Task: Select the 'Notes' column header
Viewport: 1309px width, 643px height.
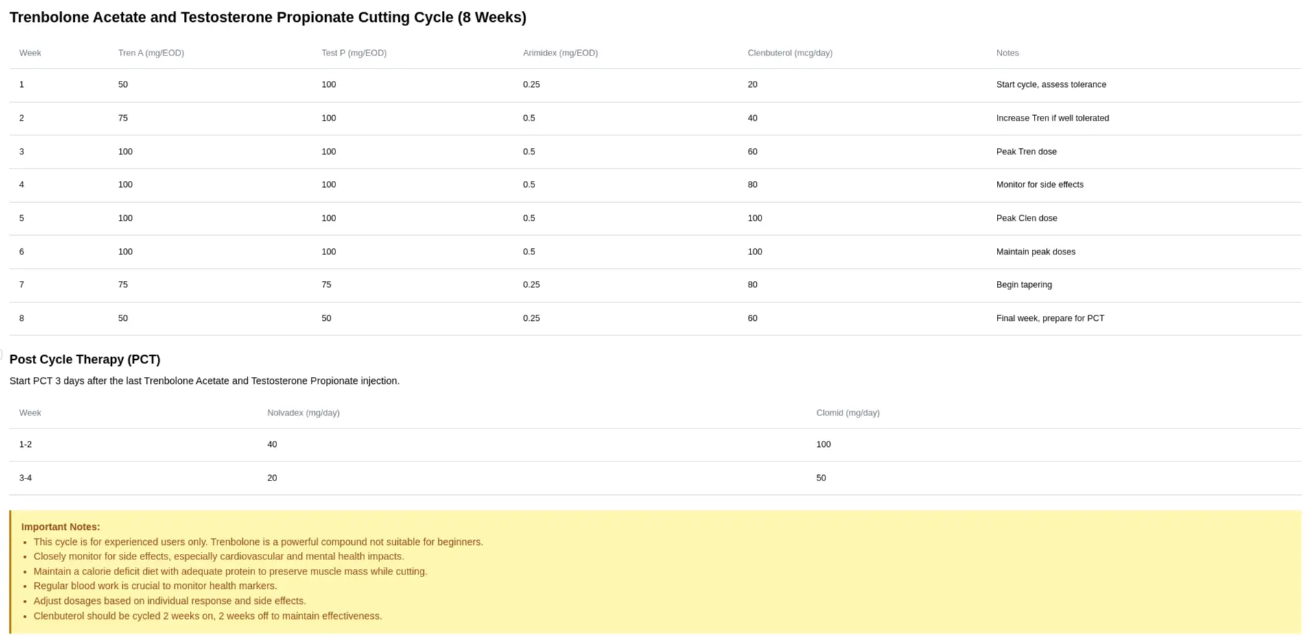Action: pos(1007,53)
